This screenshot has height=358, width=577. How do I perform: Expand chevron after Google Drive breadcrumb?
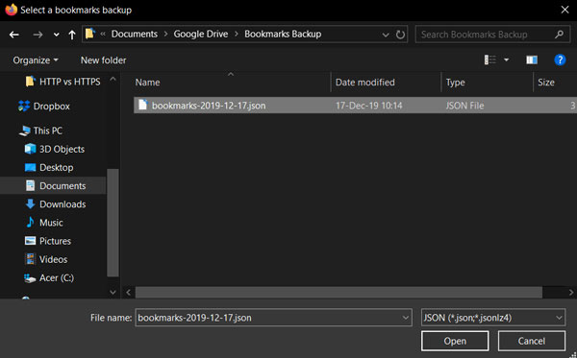tap(237, 35)
